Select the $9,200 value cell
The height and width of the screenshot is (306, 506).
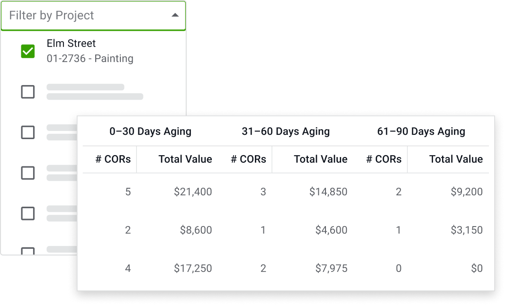coord(467,192)
